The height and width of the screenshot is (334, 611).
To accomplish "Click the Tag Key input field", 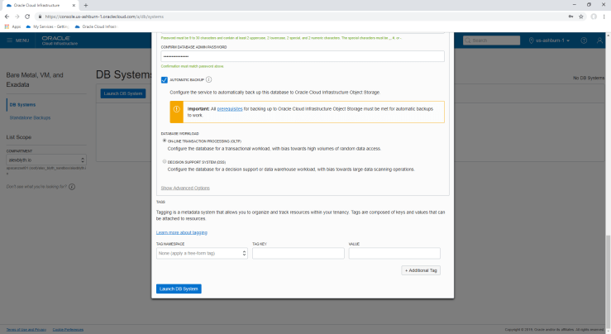I will coord(297,253).
